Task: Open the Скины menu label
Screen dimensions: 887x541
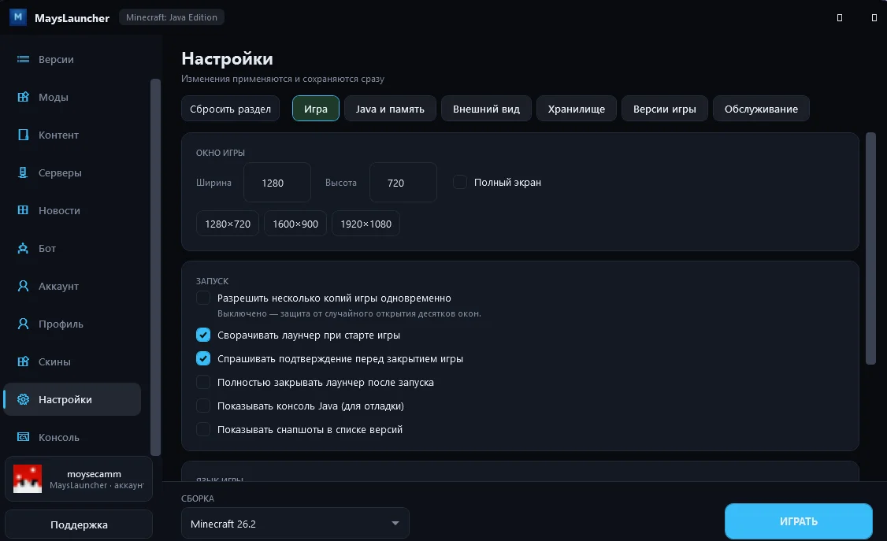Action: pos(54,361)
